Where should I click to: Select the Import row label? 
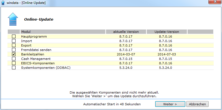point(26,41)
